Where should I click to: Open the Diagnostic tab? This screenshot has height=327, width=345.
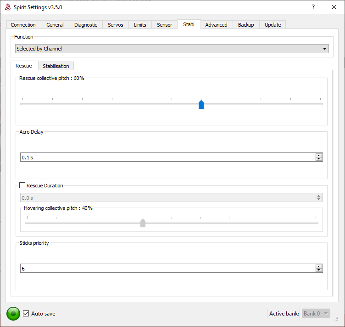click(x=86, y=25)
